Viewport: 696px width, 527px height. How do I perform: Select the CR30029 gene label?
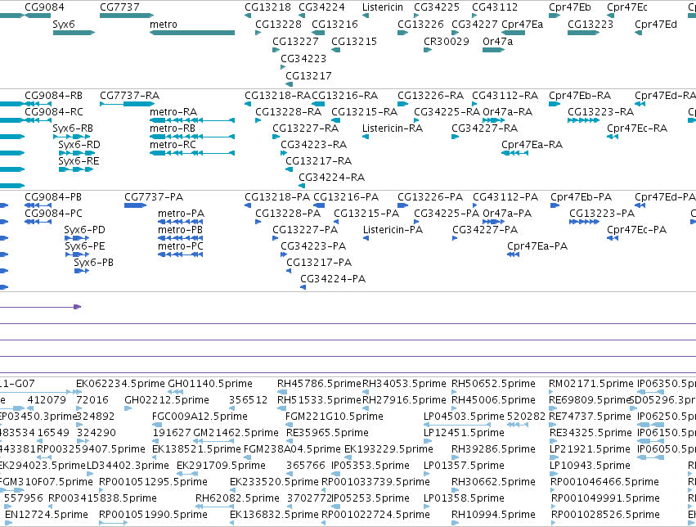click(x=446, y=41)
